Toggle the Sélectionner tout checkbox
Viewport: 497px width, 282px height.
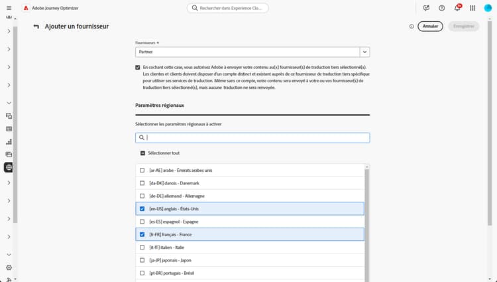[x=142, y=153]
